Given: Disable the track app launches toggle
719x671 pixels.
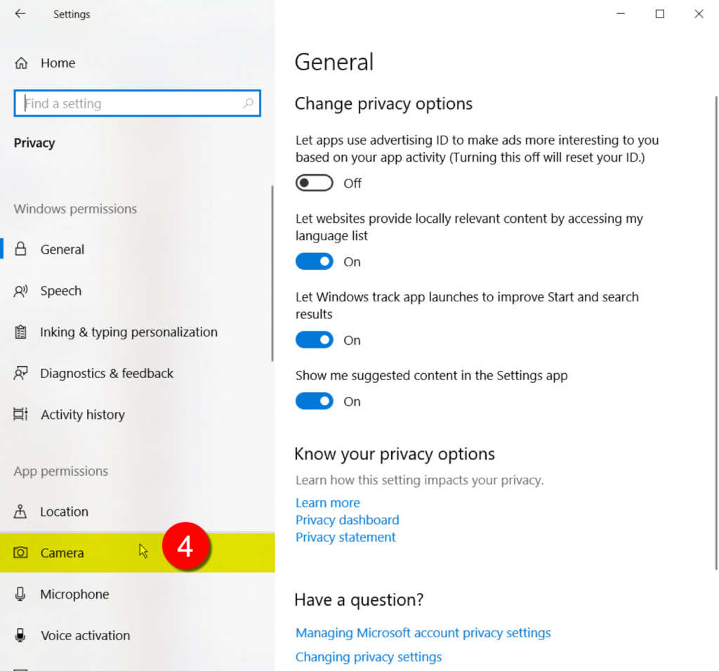Looking at the screenshot, I should click(314, 341).
